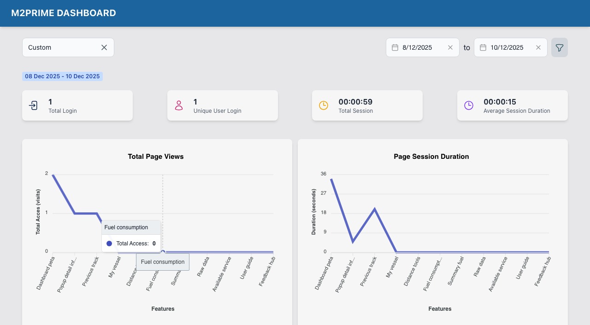Click calendar icon in start date field
Image resolution: width=590 pixels, height=325 pixels.
pos(395,47)
